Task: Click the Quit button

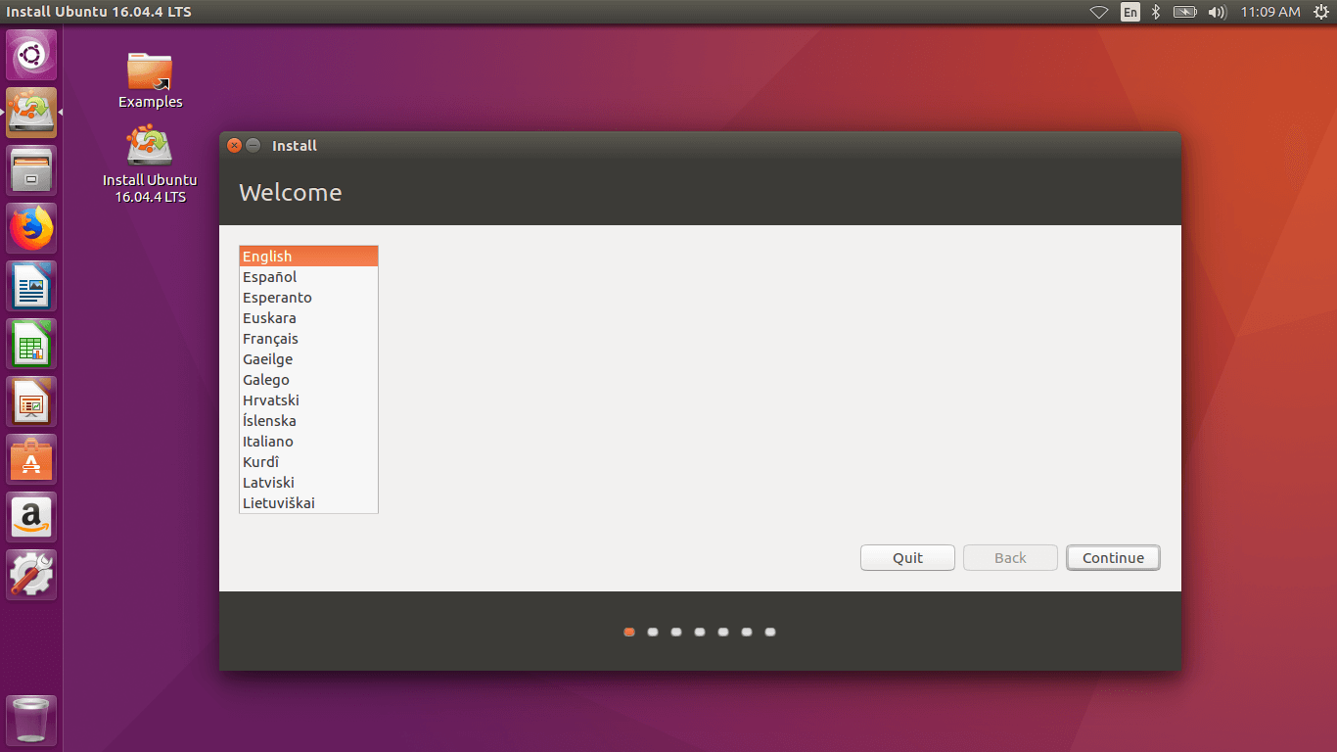Action: point(907,557)
